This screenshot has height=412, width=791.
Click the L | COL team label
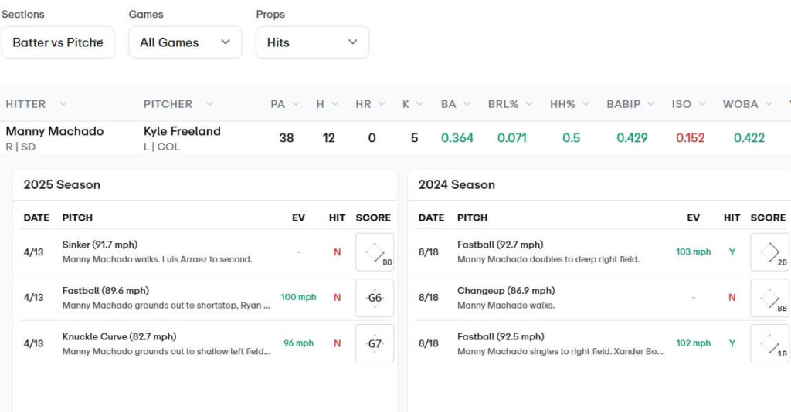pyautogui.click(x=161, y=147)
